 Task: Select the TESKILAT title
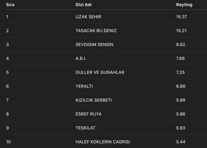coord(85,128)
